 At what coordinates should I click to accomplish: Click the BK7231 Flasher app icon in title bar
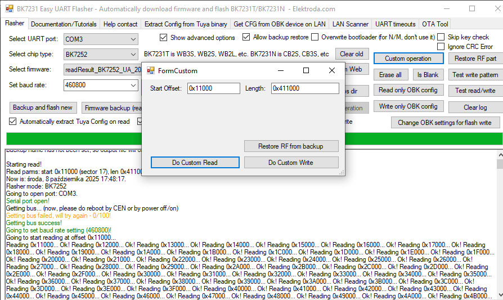[x=10, y=8]
